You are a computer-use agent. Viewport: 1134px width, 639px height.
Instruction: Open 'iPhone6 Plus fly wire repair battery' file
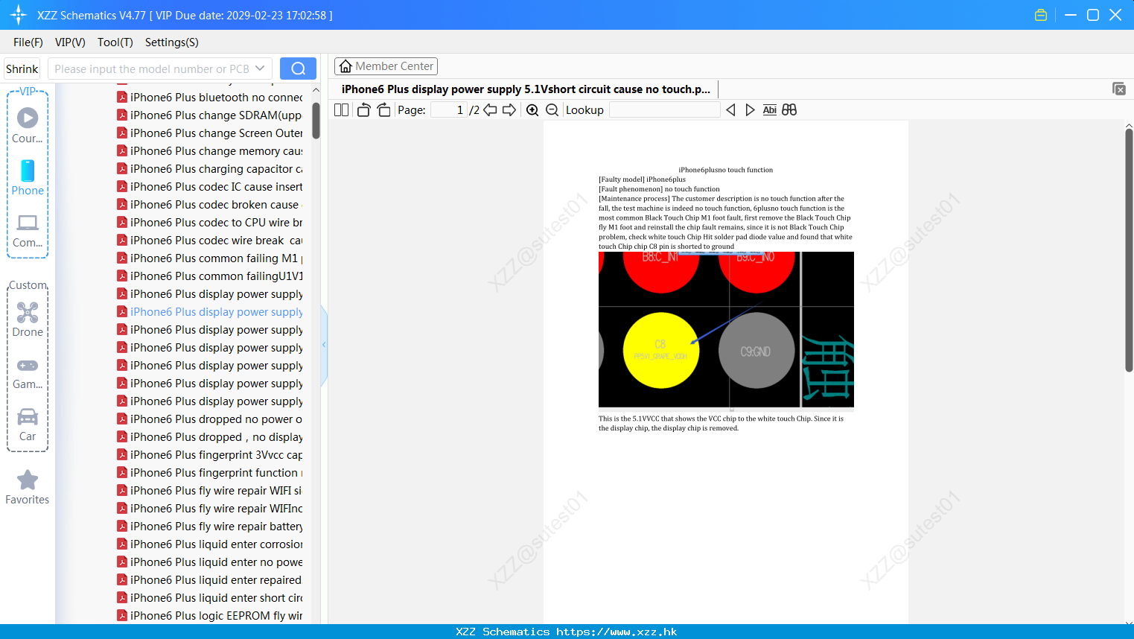(210, 527)
